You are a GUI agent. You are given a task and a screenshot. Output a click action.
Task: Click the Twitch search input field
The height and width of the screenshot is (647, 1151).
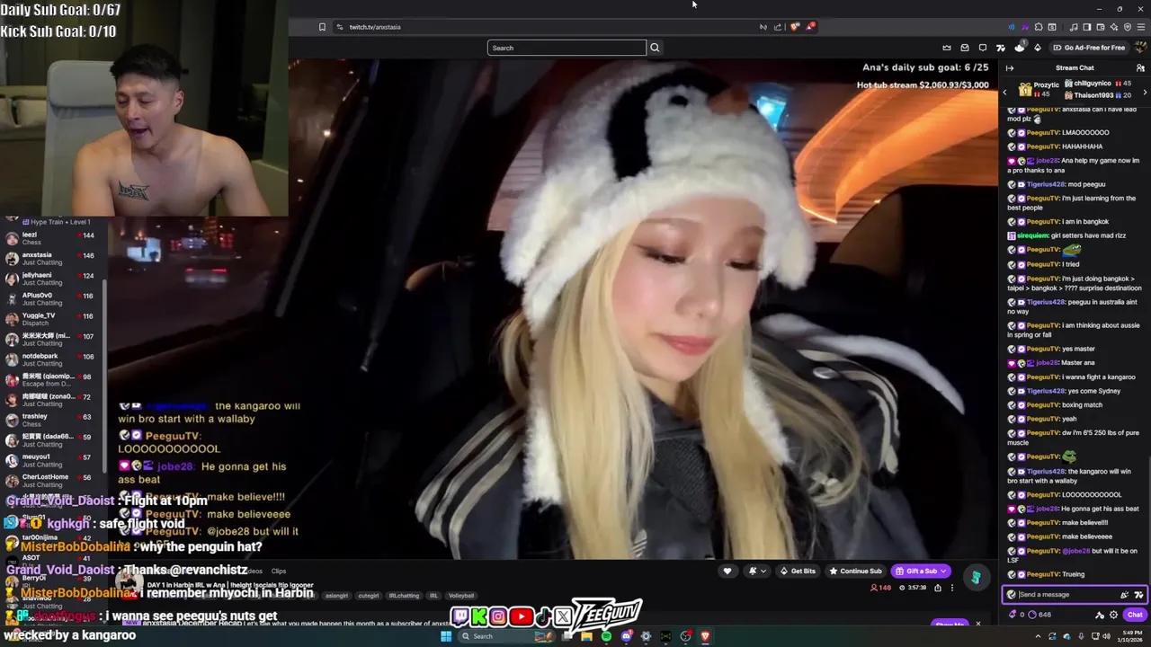[567, 48]
